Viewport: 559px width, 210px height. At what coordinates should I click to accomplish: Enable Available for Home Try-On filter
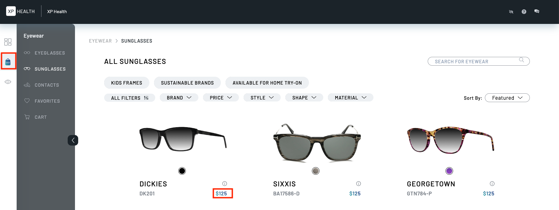click(267, 83)
